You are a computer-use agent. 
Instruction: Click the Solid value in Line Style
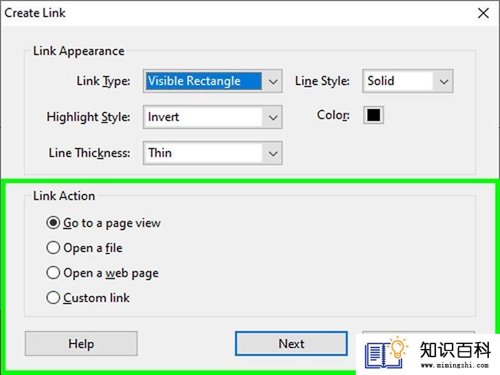point(380,80)
